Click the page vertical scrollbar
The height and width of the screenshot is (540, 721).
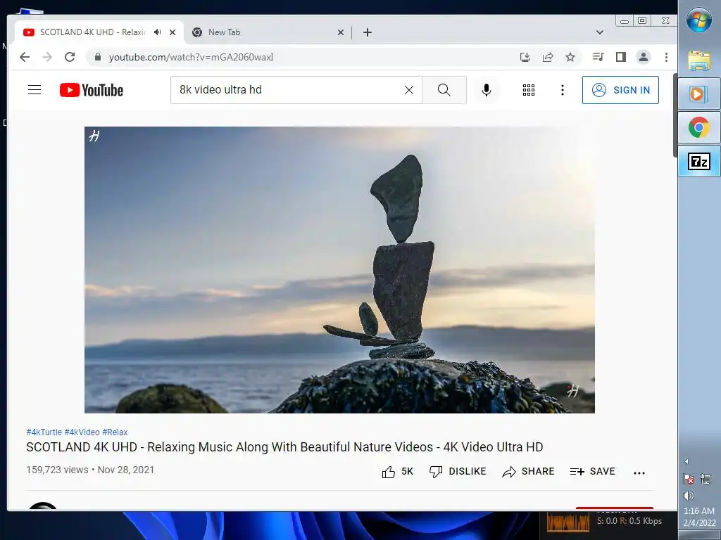675,115
